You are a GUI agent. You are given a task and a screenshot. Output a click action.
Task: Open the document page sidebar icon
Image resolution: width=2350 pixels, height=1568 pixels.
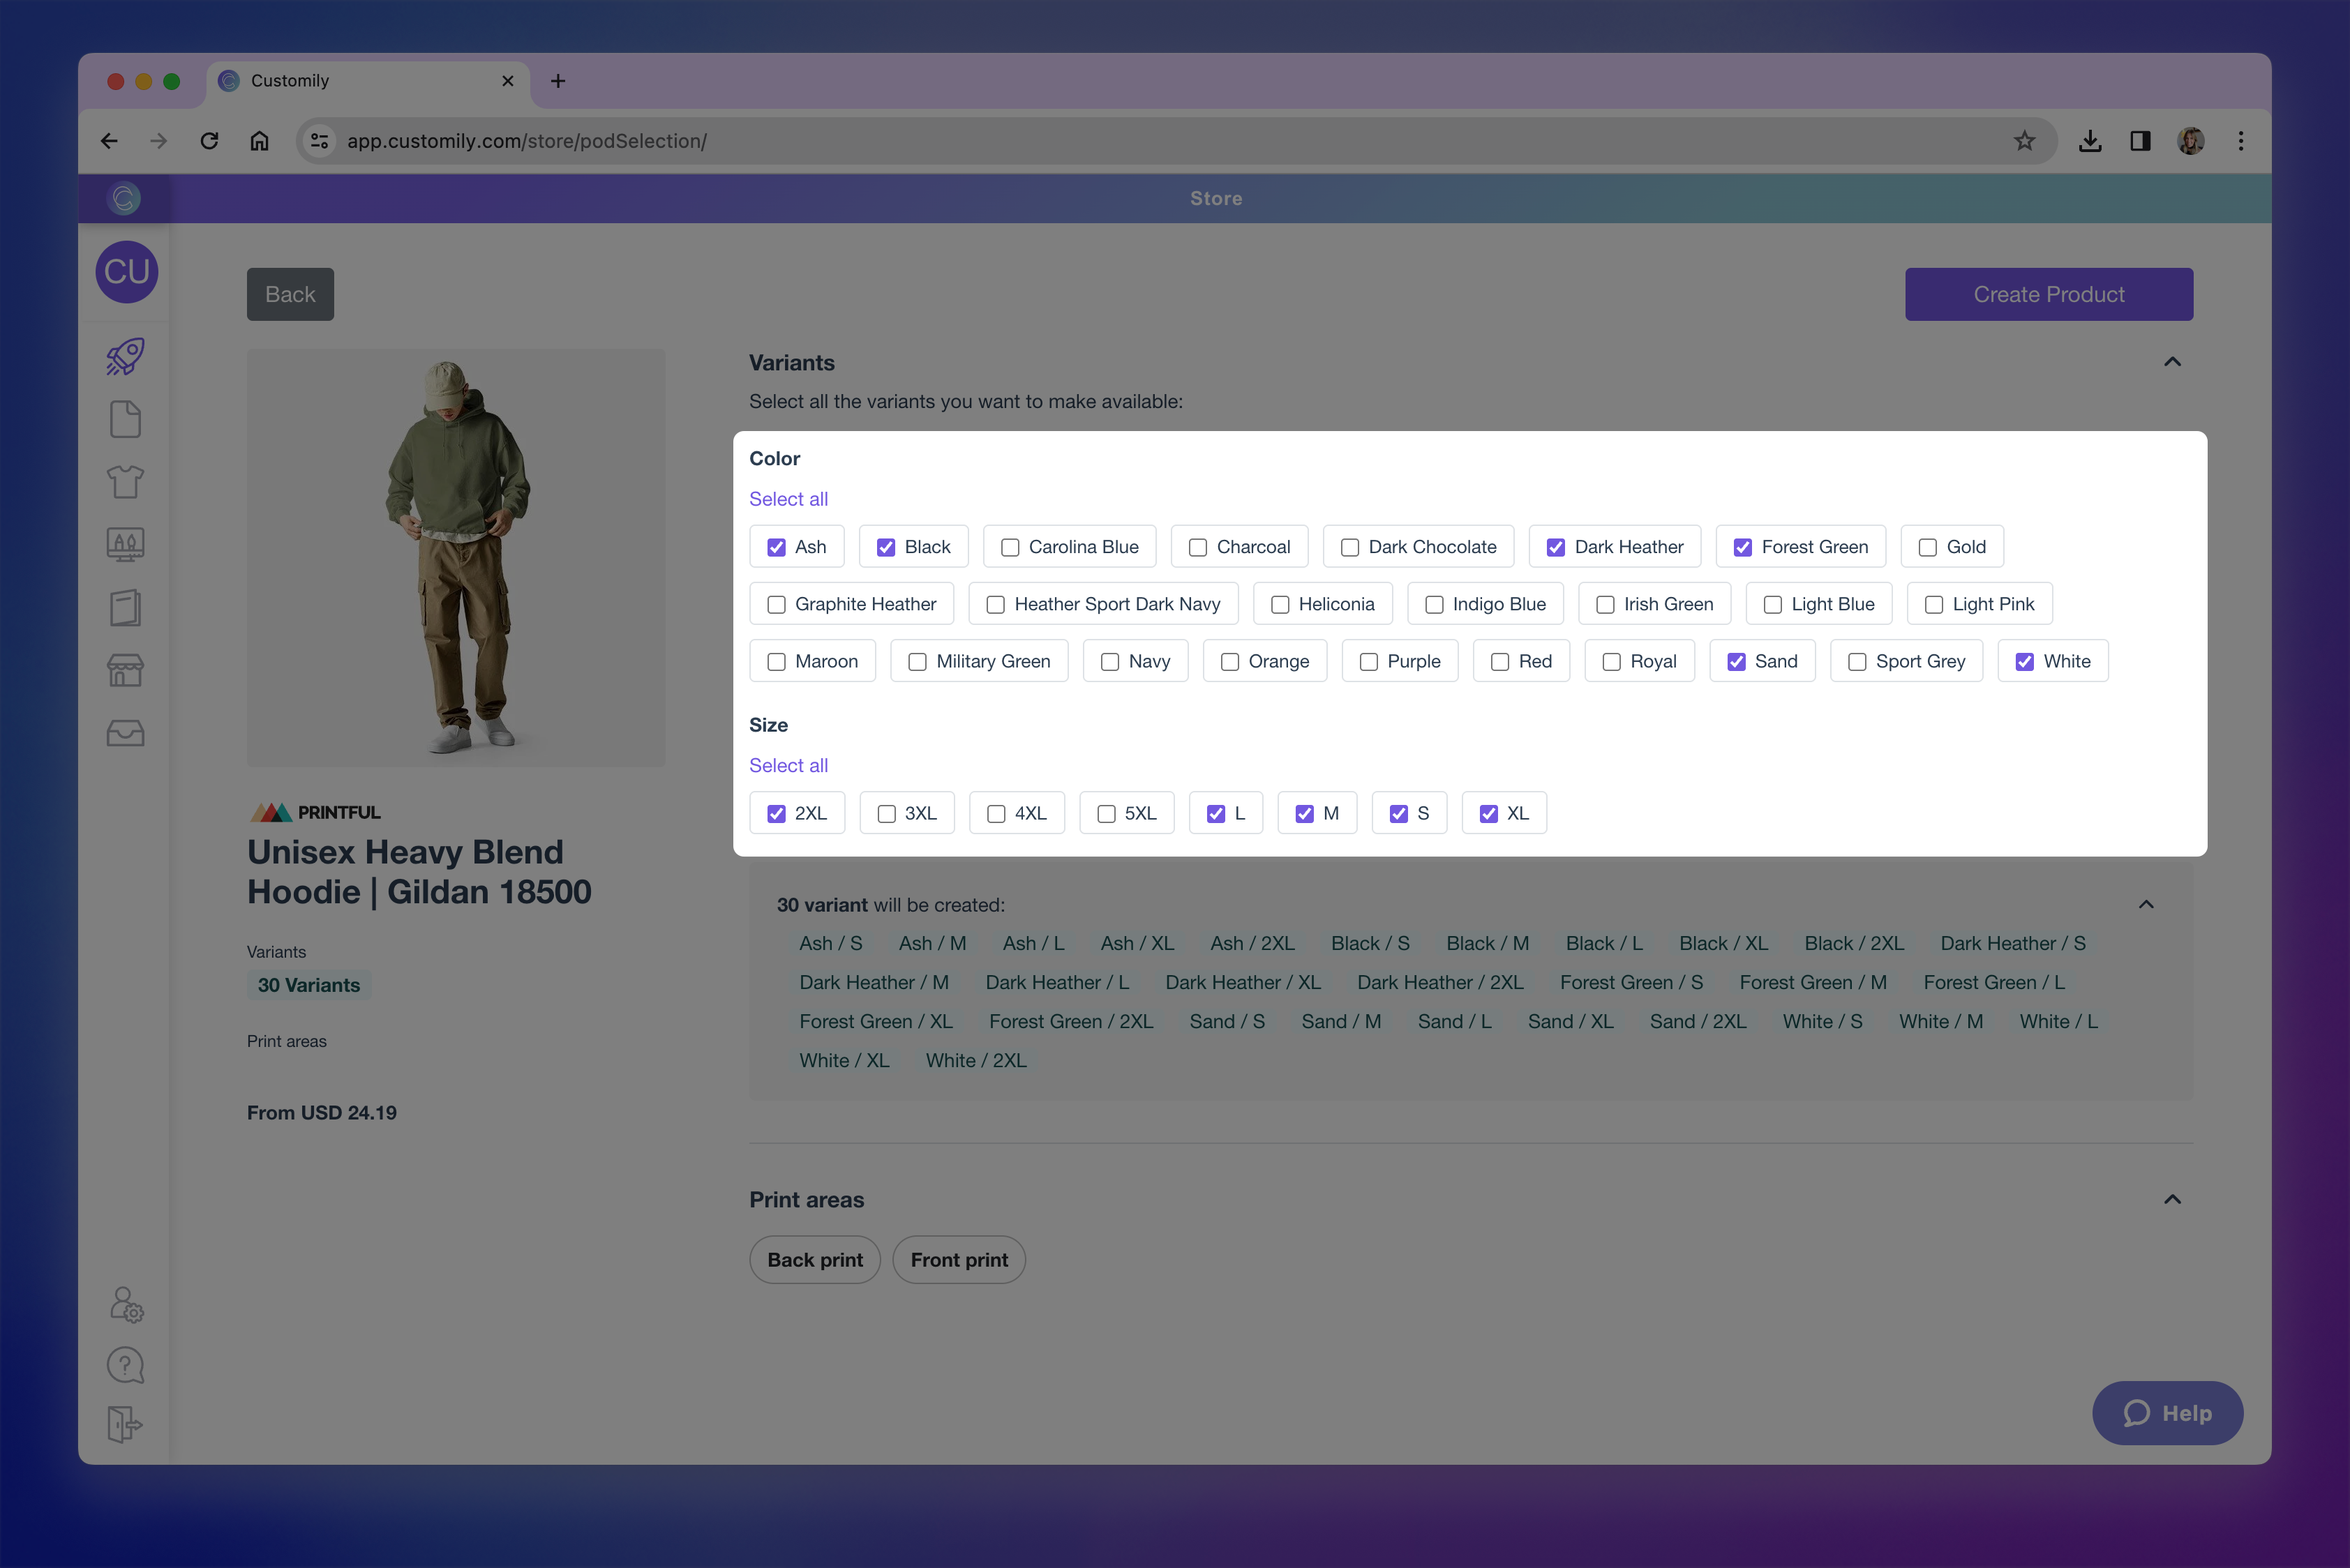point(125,420)
